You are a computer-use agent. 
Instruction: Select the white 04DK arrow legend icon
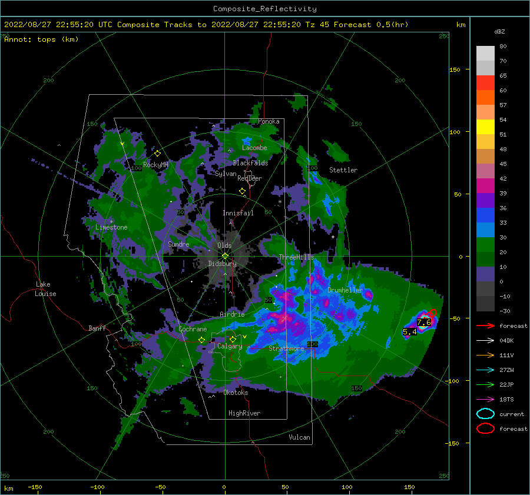[485, 340]
